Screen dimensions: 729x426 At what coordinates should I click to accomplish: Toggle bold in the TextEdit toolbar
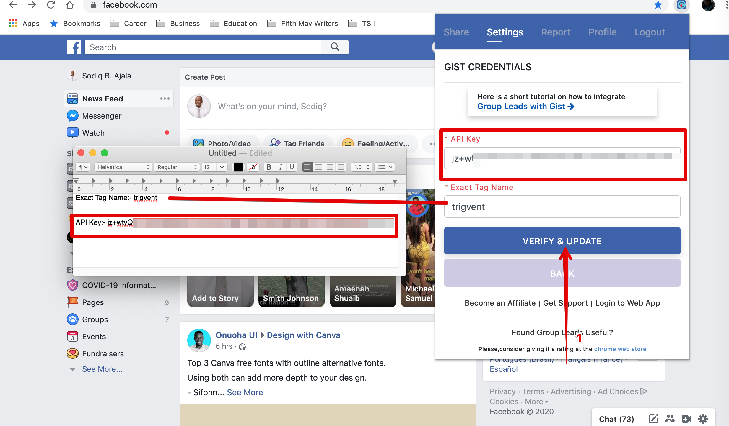coord(269,167)
